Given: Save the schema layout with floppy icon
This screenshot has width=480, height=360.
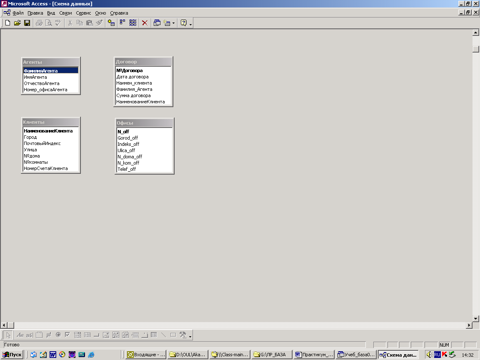Looking at the screenshot, I should coord(27,23).
